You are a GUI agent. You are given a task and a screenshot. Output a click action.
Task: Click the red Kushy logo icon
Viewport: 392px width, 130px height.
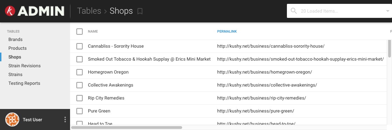(x=10, y=11)
